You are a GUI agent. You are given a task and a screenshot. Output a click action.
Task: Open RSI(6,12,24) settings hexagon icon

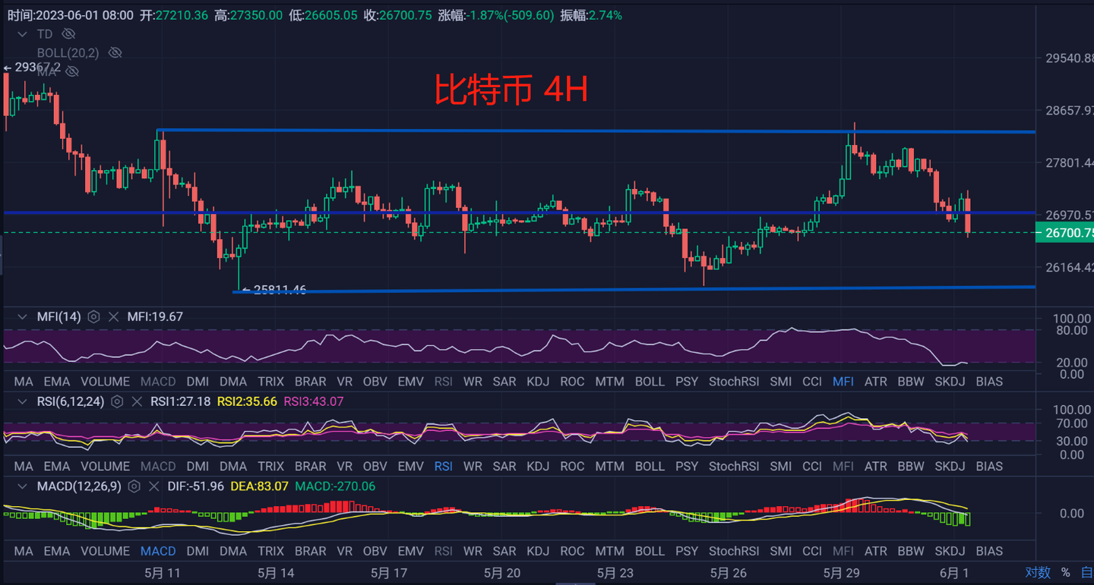pos(118,401)
